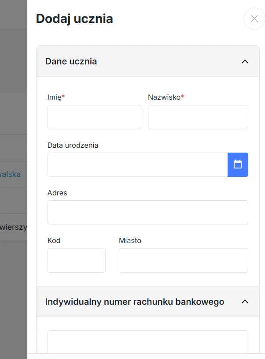This screenshot has width=265, height=359.
Task: Click the Dane ucznia section header text
Action: tap(70, 61)
